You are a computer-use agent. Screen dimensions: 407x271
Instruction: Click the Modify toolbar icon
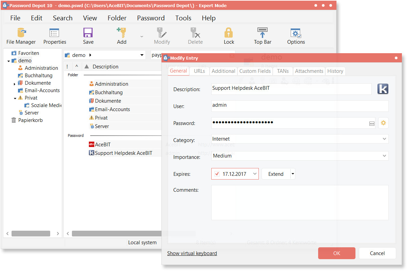[162, 36]
